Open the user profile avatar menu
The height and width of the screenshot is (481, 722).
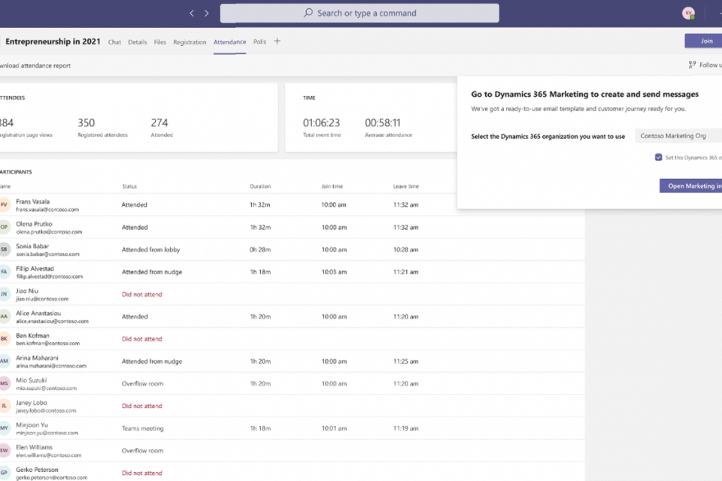[x=687, y=13]
